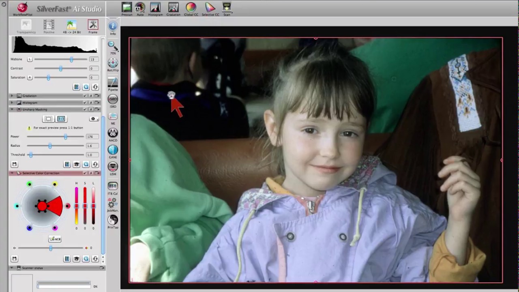
Task: Open the Rot/Flip tool
Action: (x=113, y=64)
